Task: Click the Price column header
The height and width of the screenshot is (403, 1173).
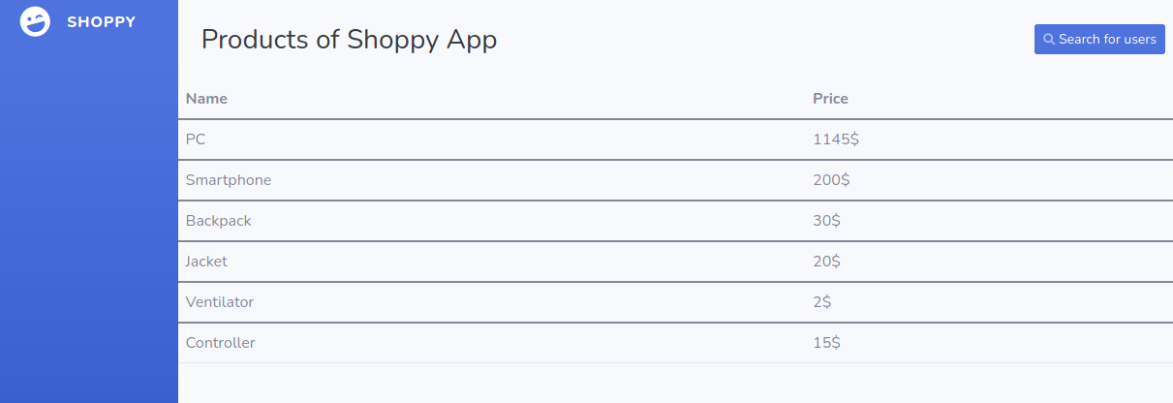Action: click(830, 99)
